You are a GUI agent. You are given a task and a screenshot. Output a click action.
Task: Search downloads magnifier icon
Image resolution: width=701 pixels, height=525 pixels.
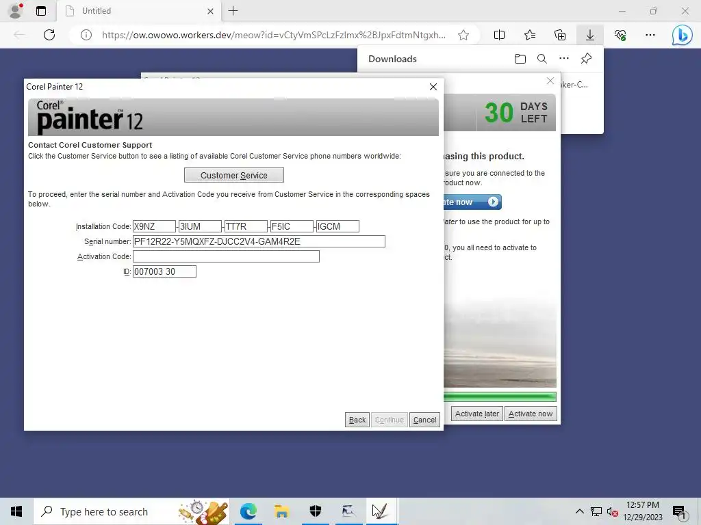[x=542, y=59]
